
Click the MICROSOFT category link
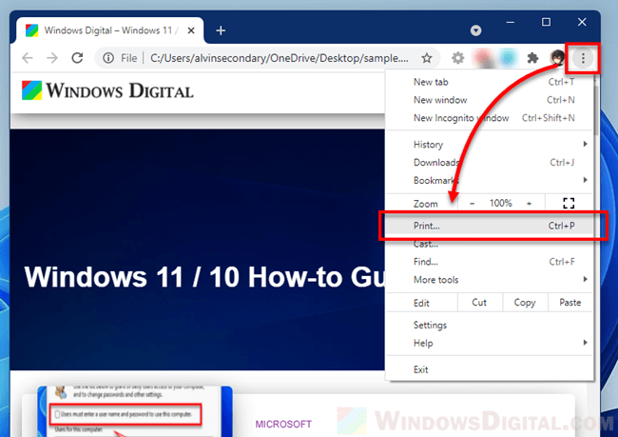coord(283,424)
